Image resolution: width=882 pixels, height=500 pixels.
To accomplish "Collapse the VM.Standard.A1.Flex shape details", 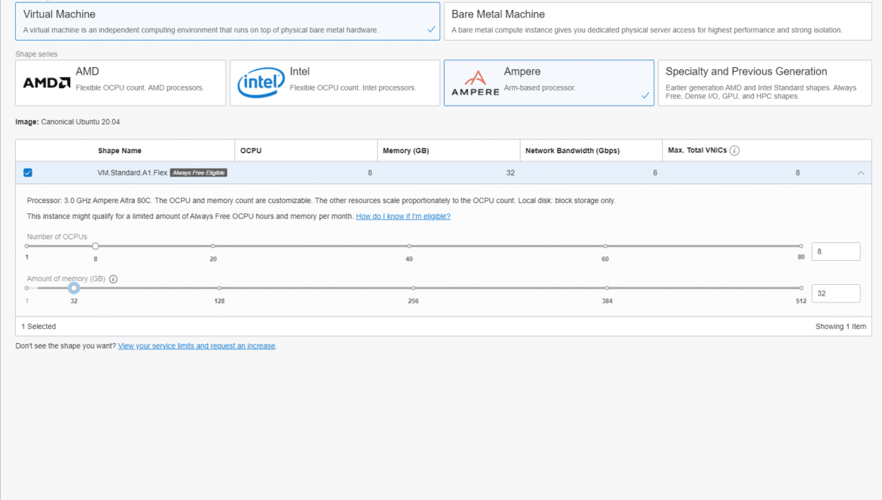I will (x=861, y=173).
